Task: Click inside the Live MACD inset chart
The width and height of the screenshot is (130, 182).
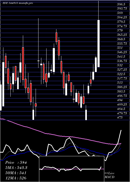Action: click(71, 169)
